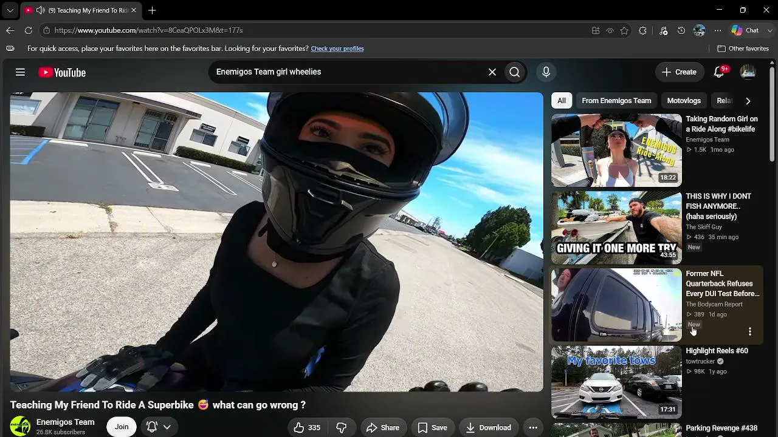Show more filter chips with right arrow
Viewport: 778px width, 437px height.
748,101
